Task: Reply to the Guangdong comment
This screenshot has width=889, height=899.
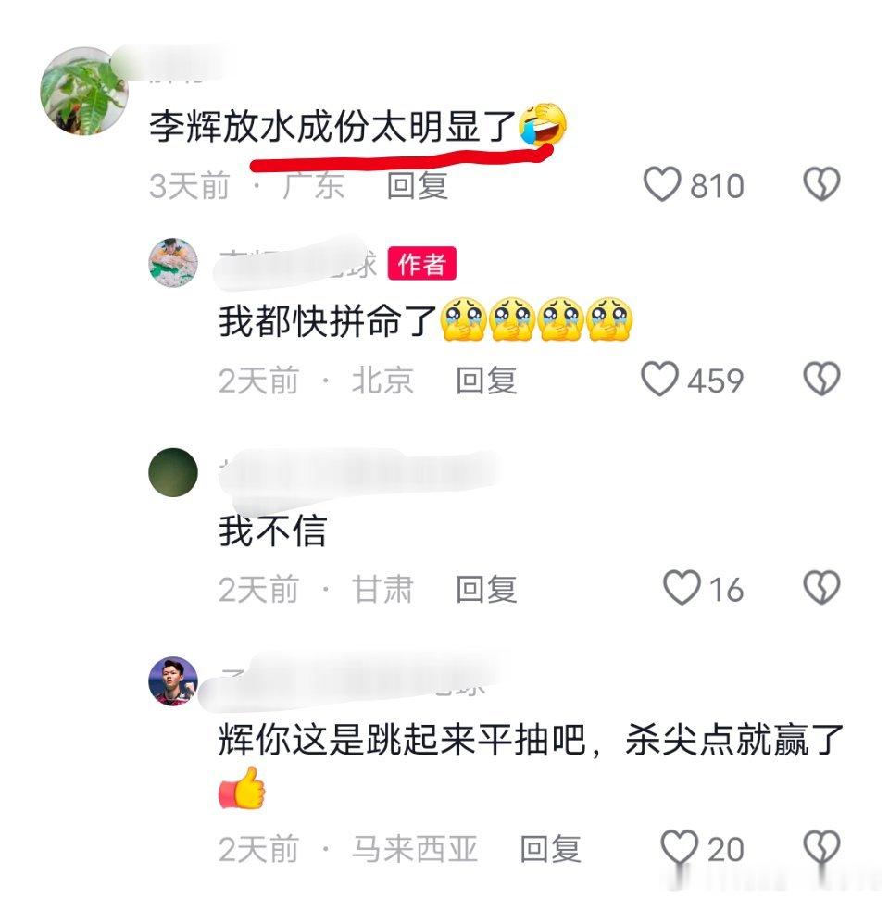Action: pos(417,186)
